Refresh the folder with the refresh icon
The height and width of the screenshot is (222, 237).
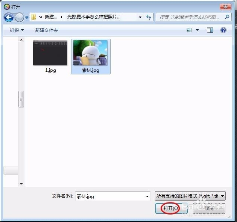click(x=149, y=17)
